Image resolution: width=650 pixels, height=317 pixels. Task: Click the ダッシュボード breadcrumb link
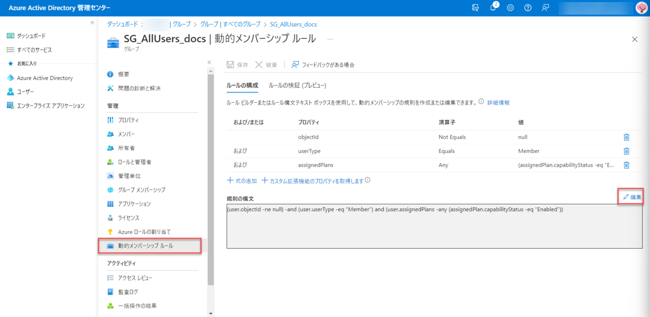(122, 24)
